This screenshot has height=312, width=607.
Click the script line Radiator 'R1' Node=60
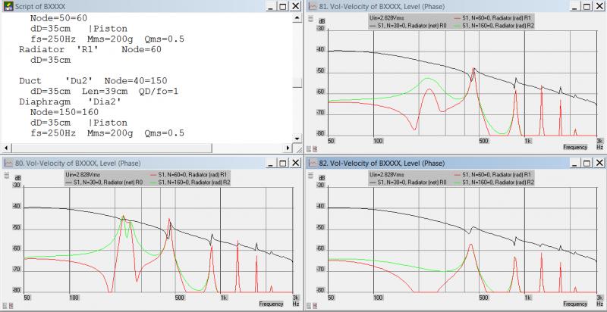point(90,49)
